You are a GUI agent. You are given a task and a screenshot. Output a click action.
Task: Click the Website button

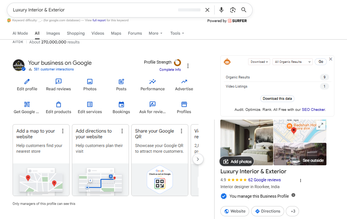[x=235, y=211]
